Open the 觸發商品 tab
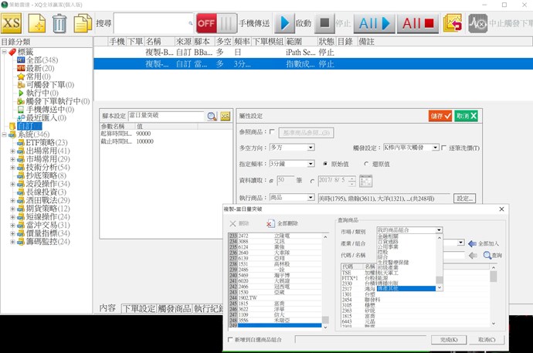Viewport: 533px width, 353px height. pyautogui.click(x=173, y=308)
